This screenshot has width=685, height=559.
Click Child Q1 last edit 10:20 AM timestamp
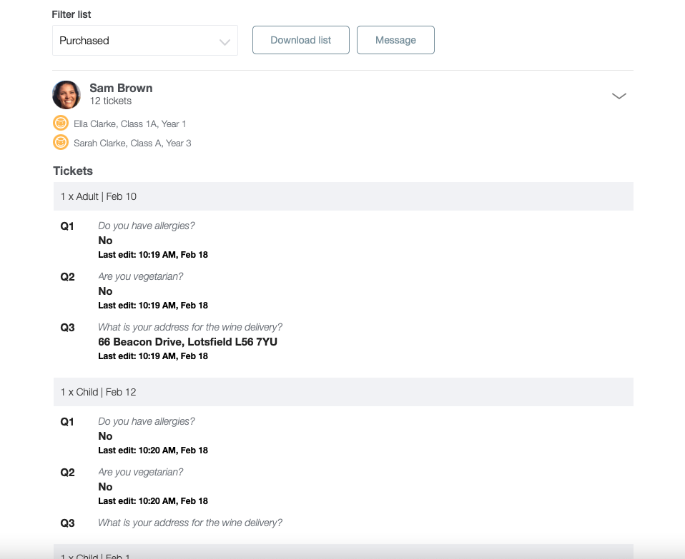tap(153, 450)
